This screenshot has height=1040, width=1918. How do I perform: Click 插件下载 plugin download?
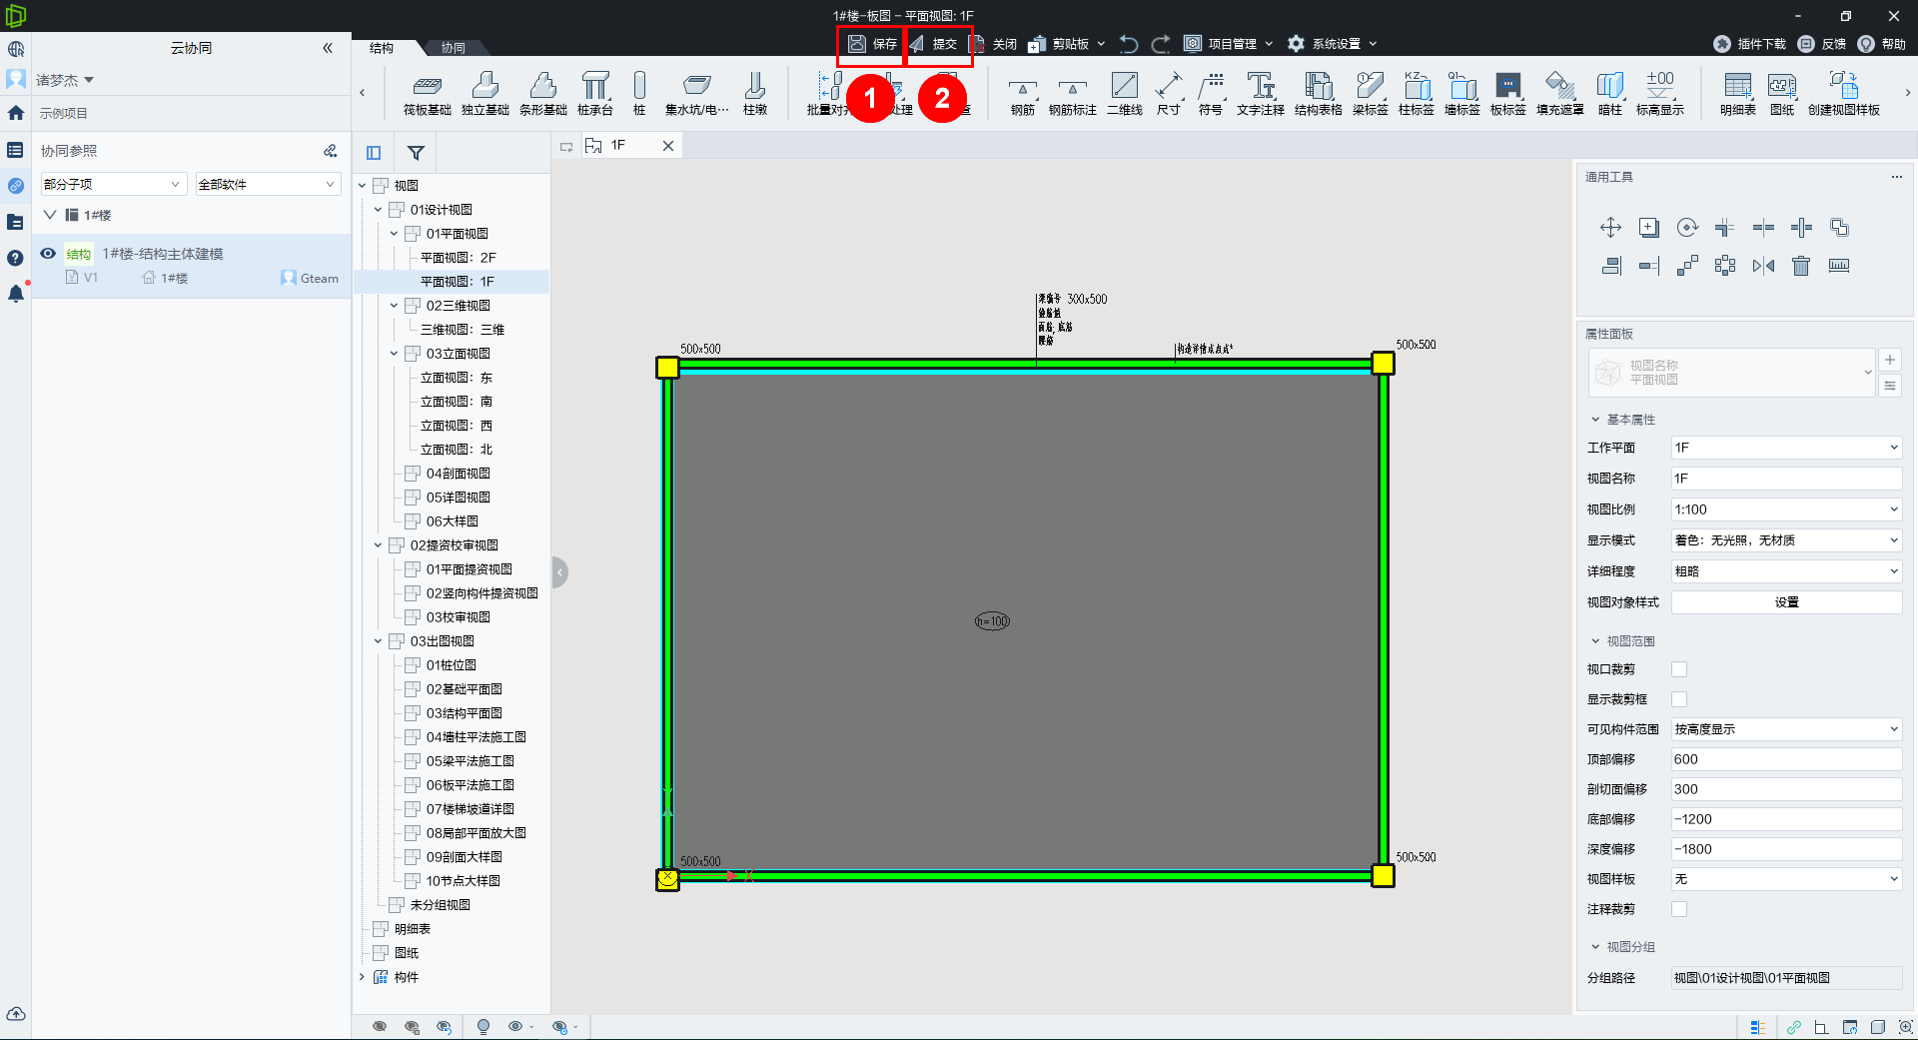1750,44
